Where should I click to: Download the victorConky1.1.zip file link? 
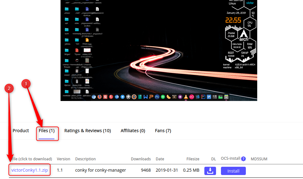[30, 170]
